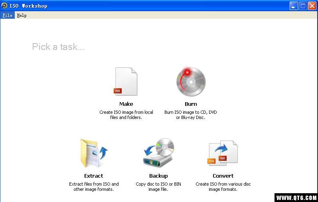Click the ISO Workshop title bar app icon
This screenshot has height=202, width=318.
click(4, 6)
